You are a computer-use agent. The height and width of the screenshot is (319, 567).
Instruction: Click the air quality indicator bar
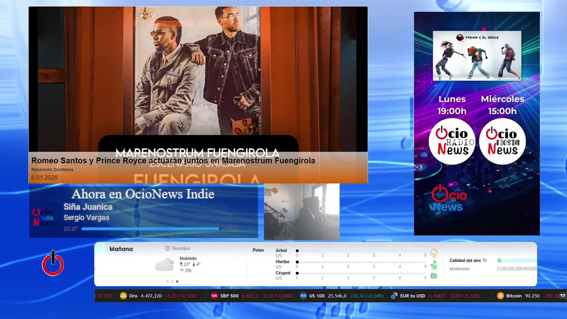click(x=517, y=261)
